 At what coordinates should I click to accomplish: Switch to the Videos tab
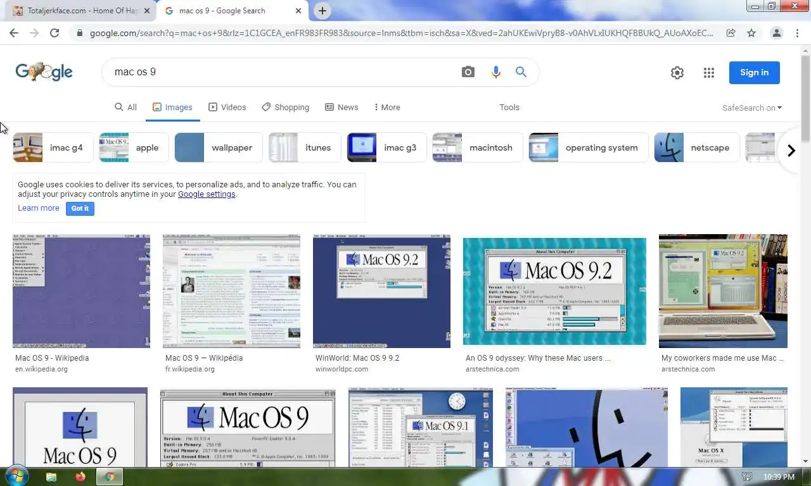pyautogui.click(x=227, y=107)
